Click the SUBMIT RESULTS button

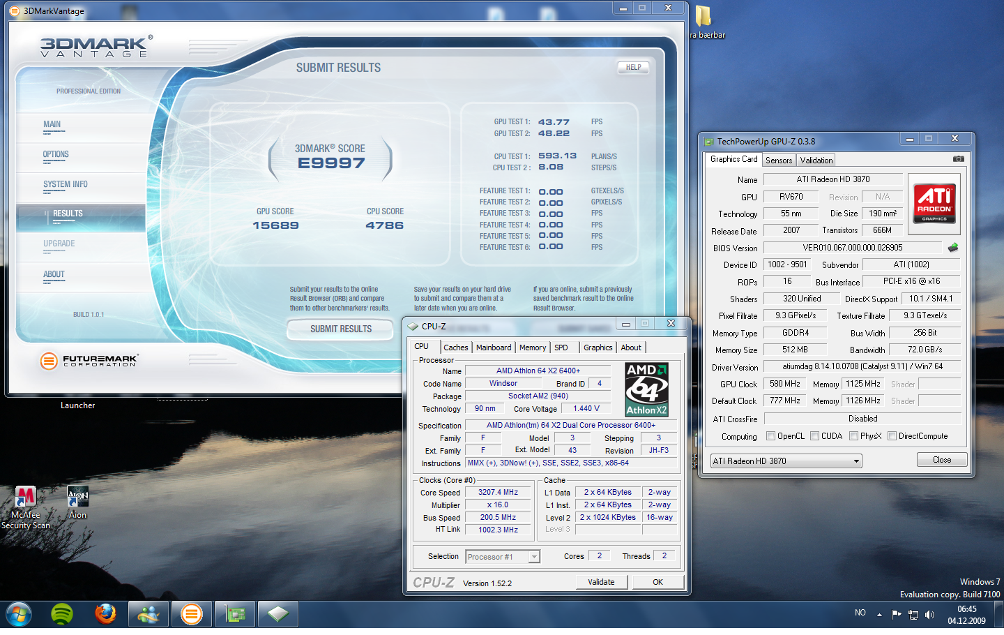pyautogui.click(x=341, y=329)
